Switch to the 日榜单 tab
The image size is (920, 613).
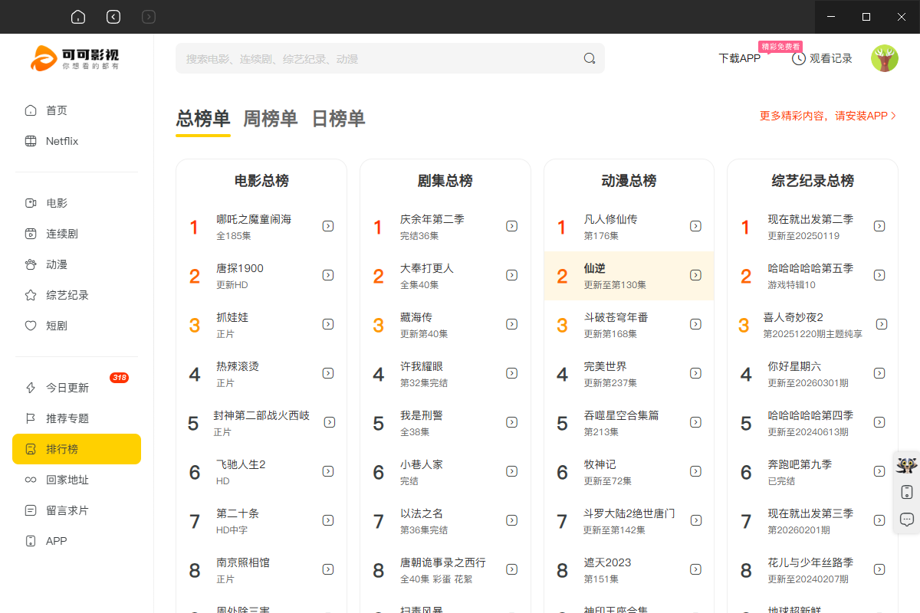pyautogui.click(x=338, y=119)
